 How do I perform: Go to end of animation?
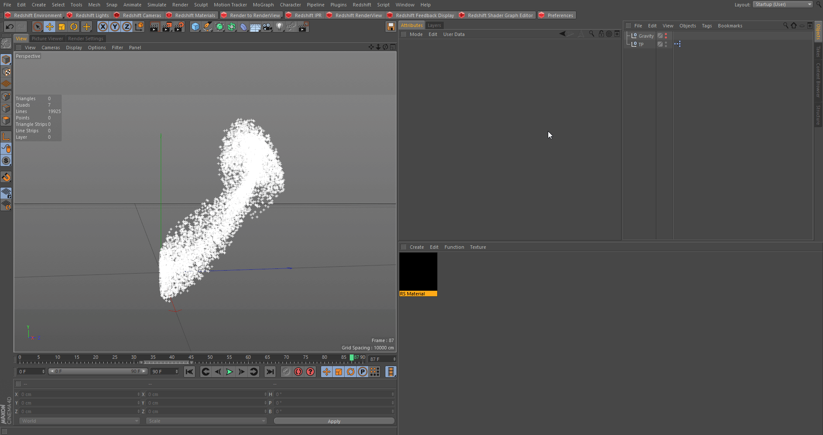point(270,372)
